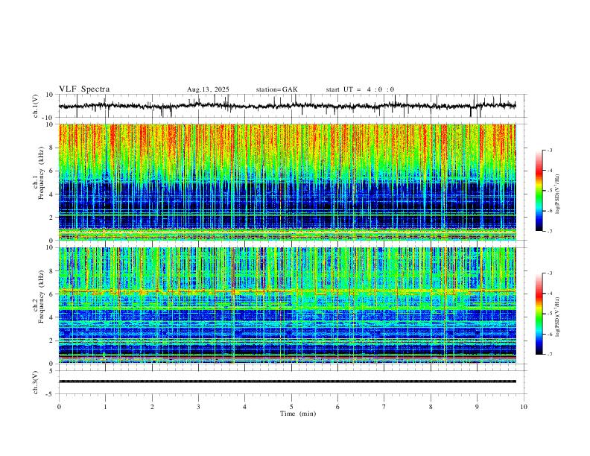The width and height of the screenshot is (590, 456).
Task: Click the ch.2 color bar 'log(PSD)' label
Action: (558, 317)
